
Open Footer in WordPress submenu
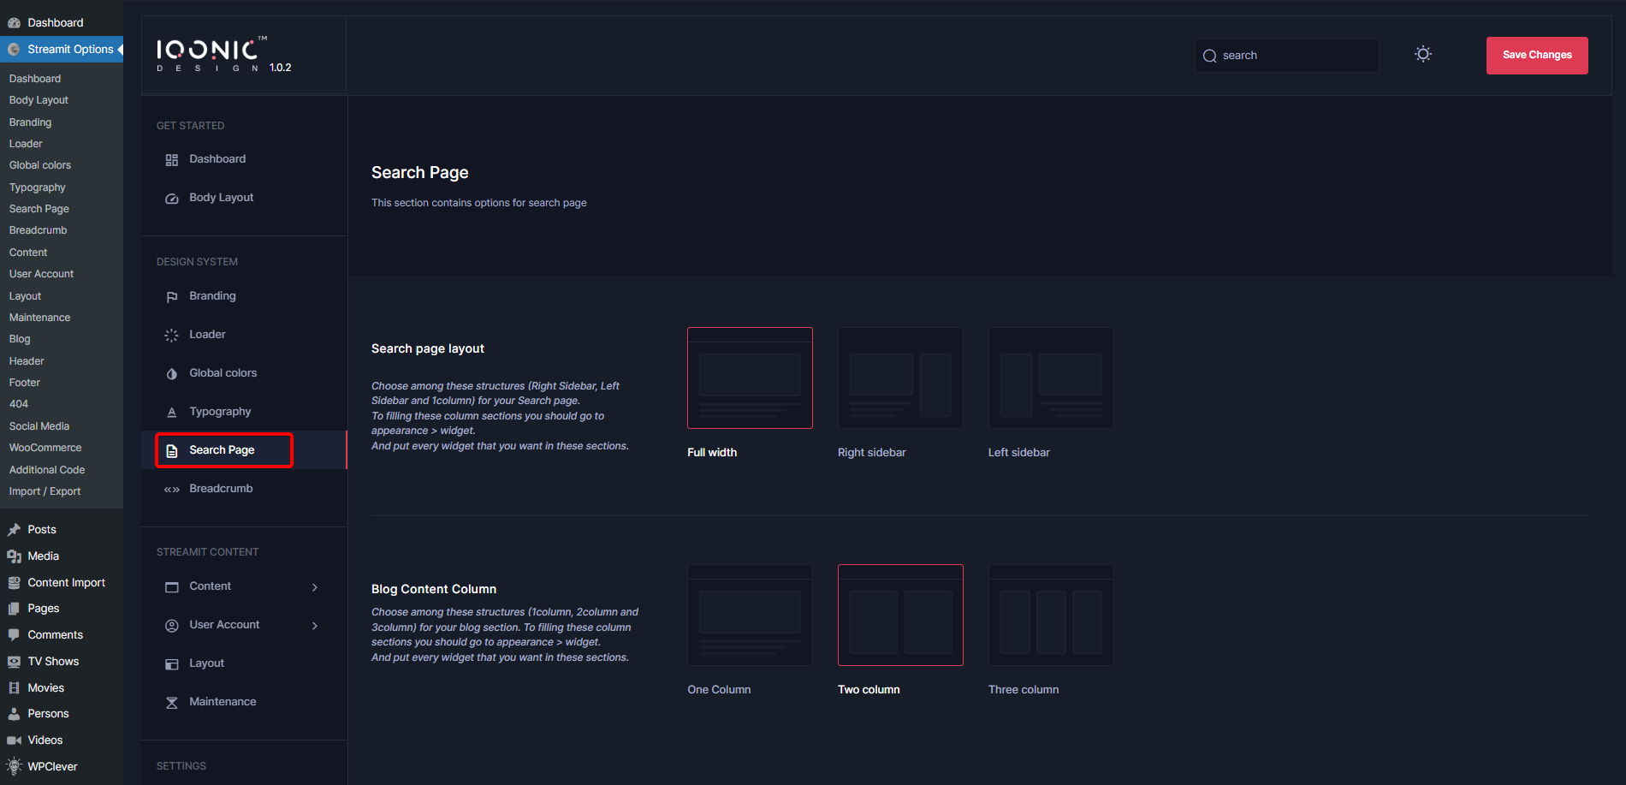tap(25, 383)
